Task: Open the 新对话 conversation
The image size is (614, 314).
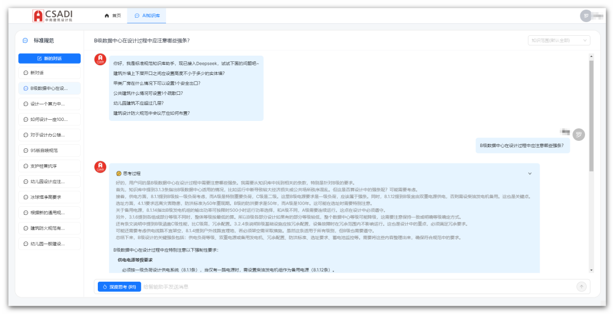Action: (x=49, y=73)
